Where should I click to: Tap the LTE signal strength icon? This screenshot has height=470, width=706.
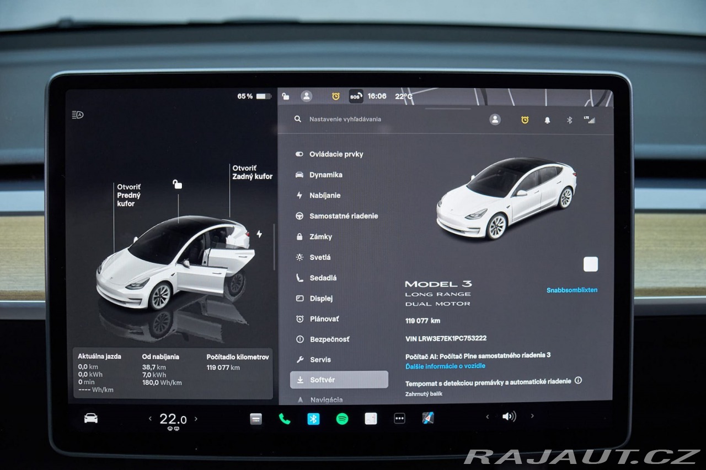[590, 120]
